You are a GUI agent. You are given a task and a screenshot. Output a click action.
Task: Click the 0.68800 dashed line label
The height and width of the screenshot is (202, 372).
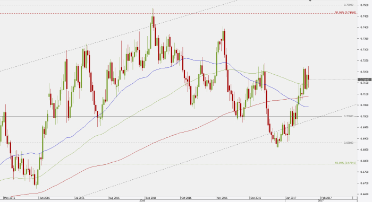click(x=348, y=143)
